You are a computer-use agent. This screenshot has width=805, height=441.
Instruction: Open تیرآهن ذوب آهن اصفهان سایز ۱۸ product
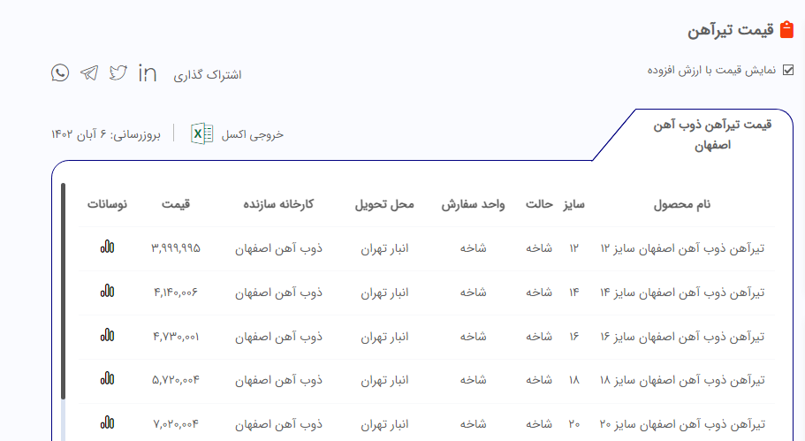pyautogui.click(x=681, y=380)
